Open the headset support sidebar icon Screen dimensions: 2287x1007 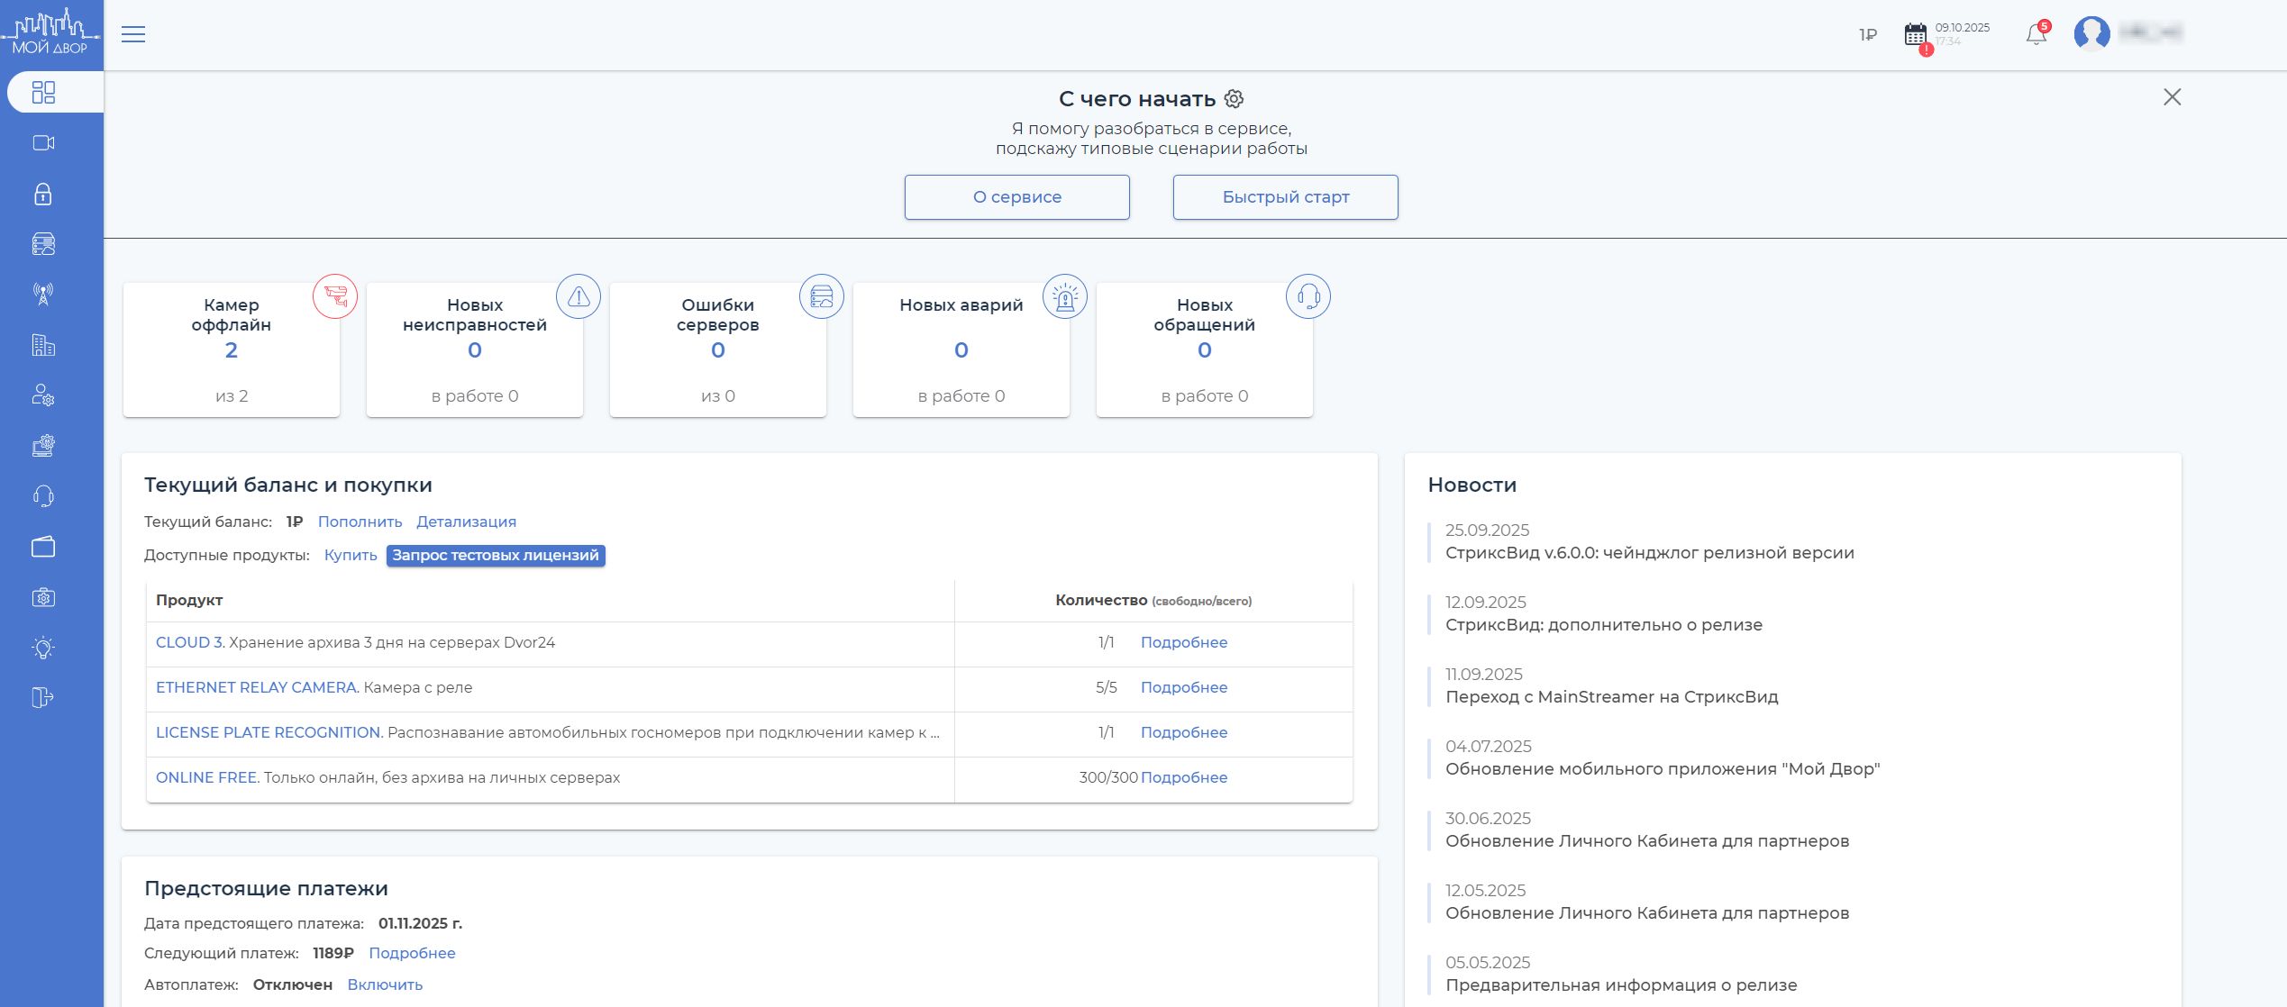tap(43, 496)
